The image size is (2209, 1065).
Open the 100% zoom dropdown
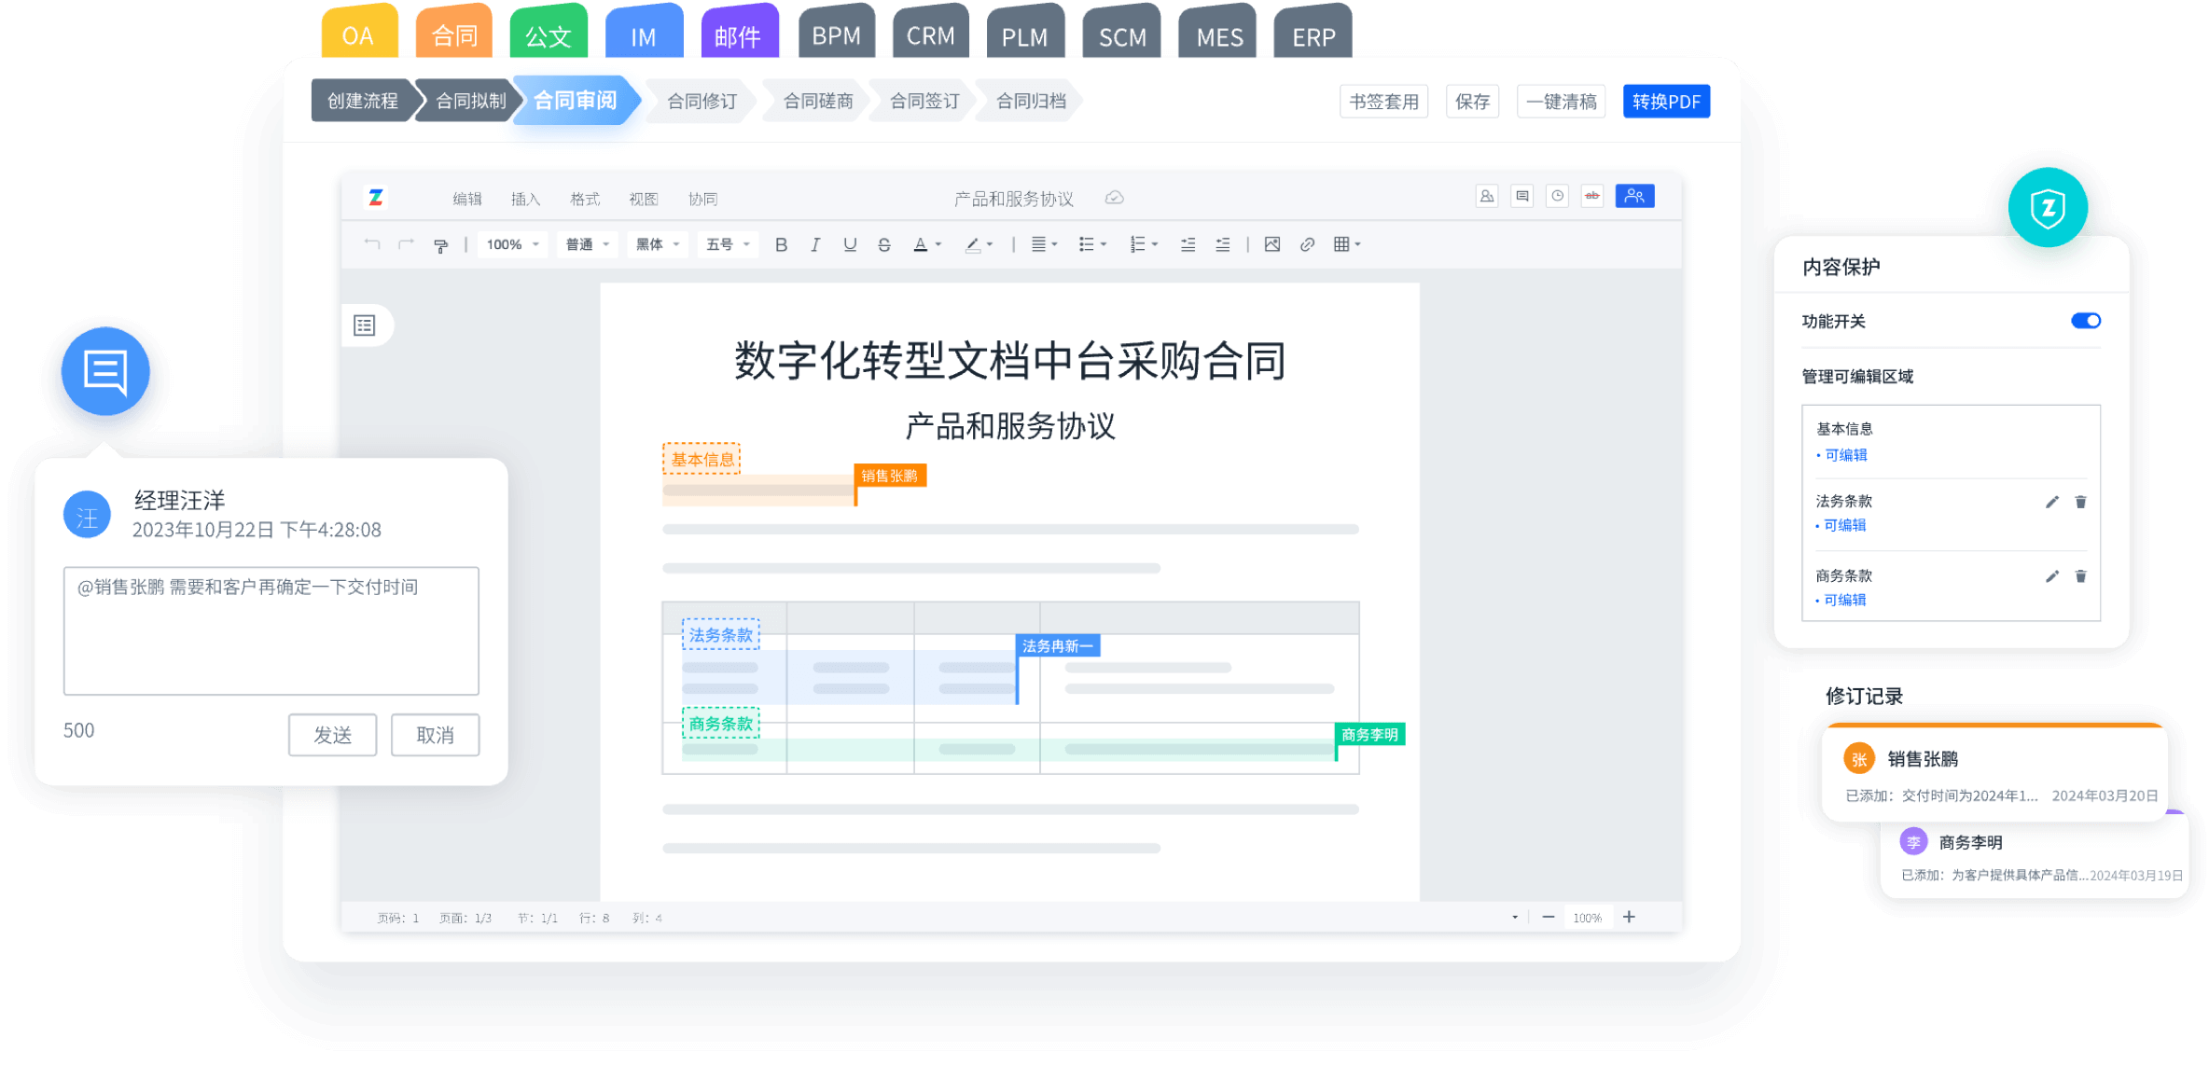tap(512, 244)
